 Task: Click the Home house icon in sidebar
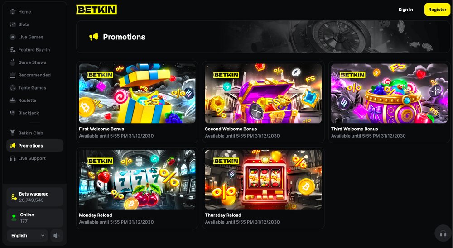click(12, 12)
